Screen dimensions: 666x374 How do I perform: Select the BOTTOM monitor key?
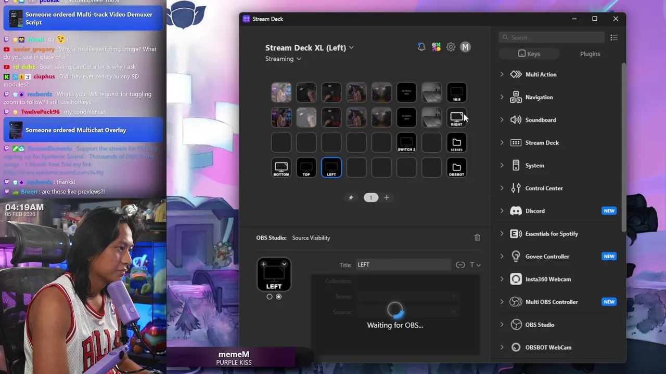[281, 167]
